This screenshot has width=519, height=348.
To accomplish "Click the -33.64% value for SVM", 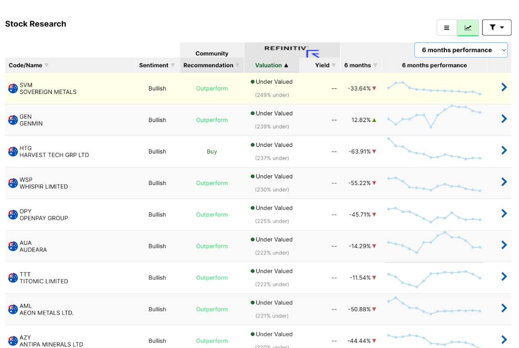I will (x=359, y=88).
